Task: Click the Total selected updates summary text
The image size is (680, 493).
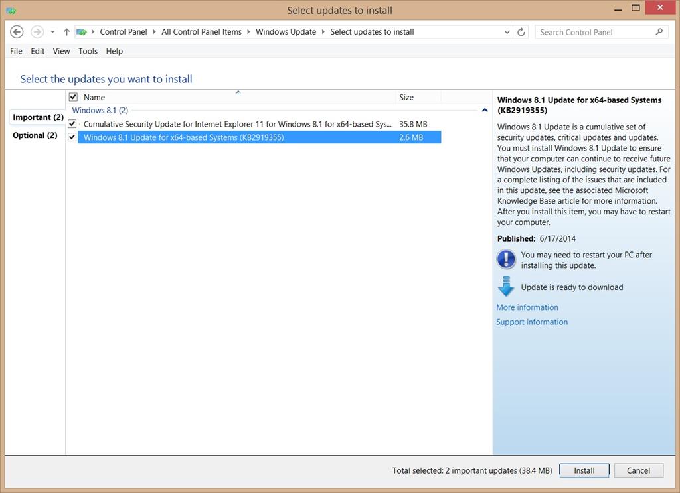Action: [472, 470]
